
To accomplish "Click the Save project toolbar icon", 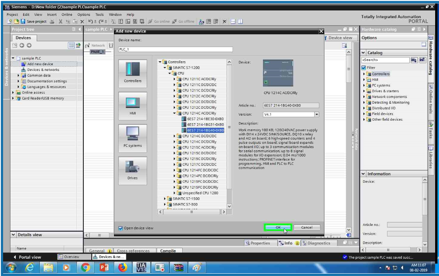I will (23, 21).
